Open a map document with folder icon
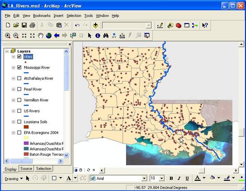Screen dimensions: 246x191 [16, 25]
